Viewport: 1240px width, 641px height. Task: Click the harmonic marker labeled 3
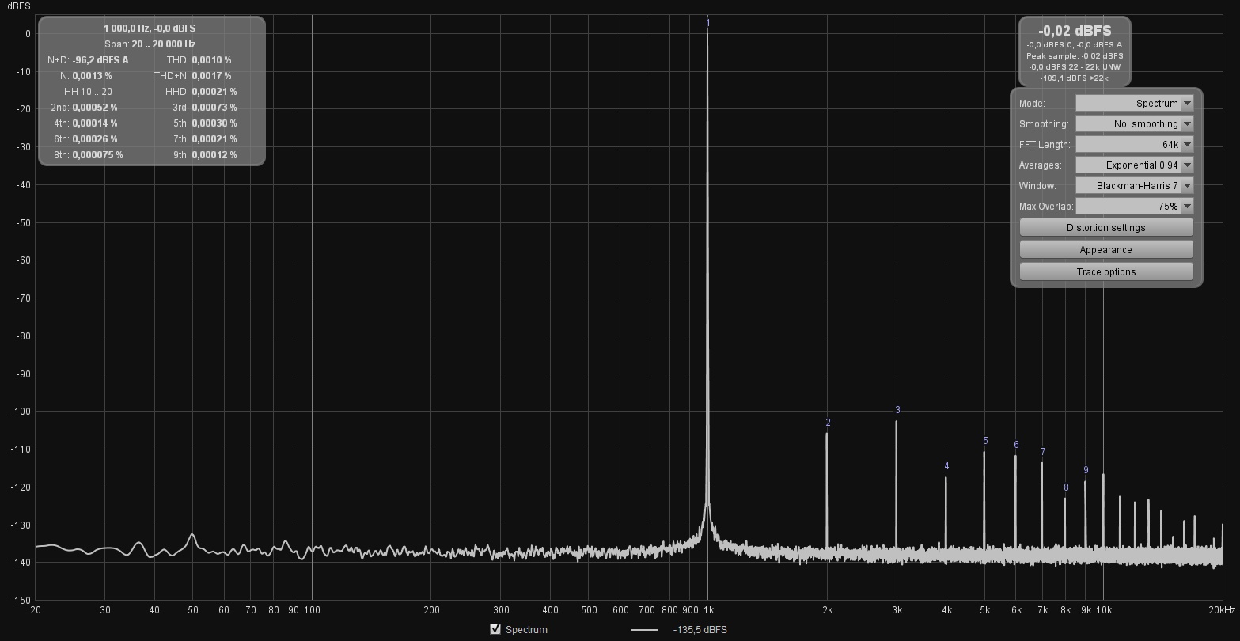[897, 410]
